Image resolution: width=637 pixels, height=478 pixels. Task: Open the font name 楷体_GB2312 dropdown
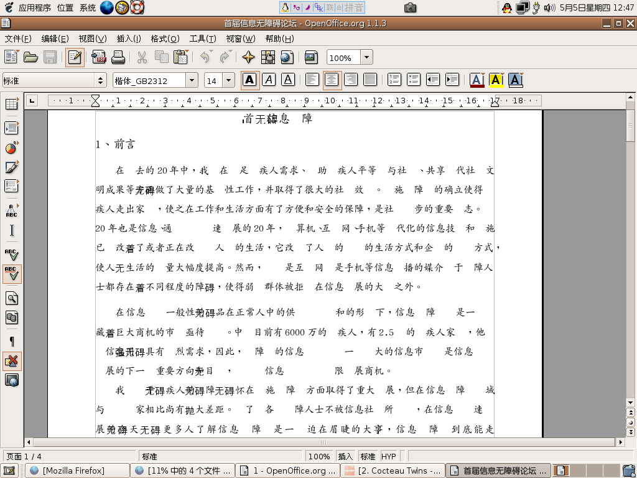(x=192, y=80)
